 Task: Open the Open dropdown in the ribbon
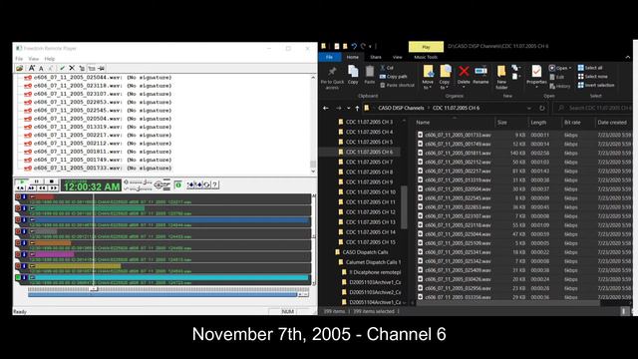(560, 68)
